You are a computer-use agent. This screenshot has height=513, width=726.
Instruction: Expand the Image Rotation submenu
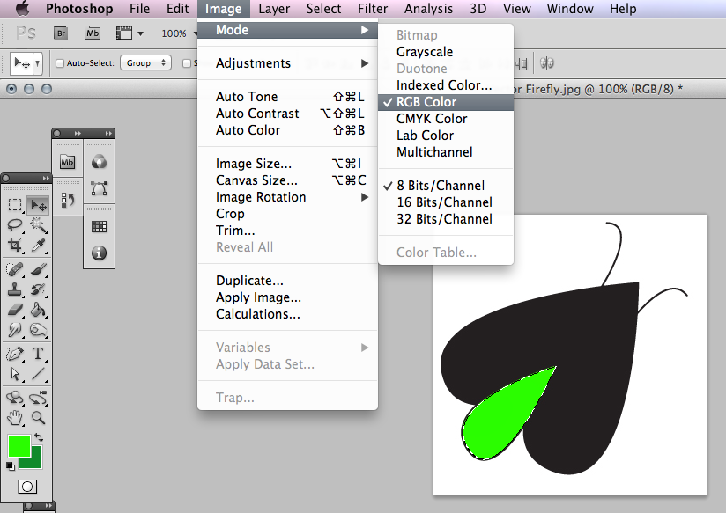(287, 197)
